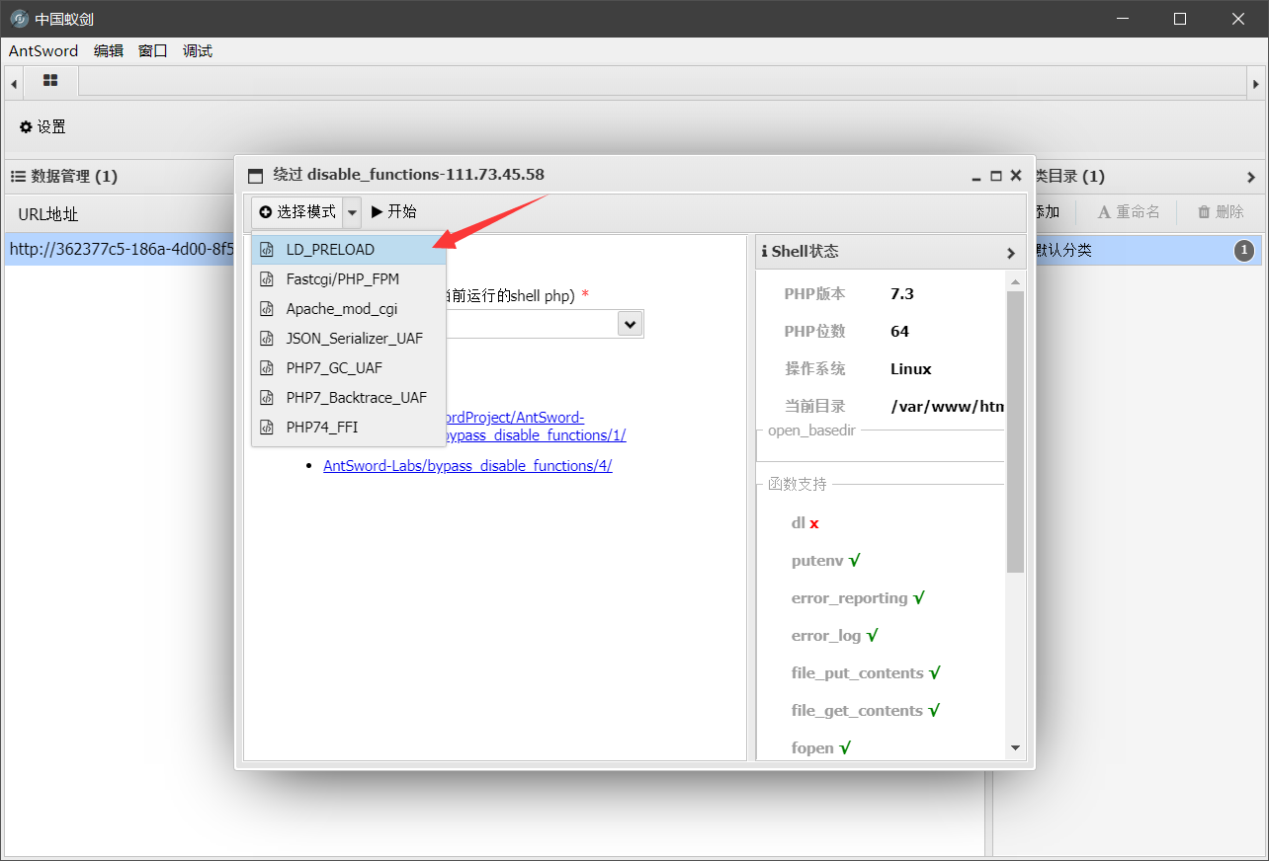Click the 选择模式 button
This screenshot has width=1269, height=861.
[x=297, y=212]
